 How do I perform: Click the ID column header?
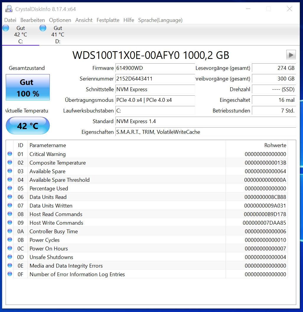(x=20, y=145)
